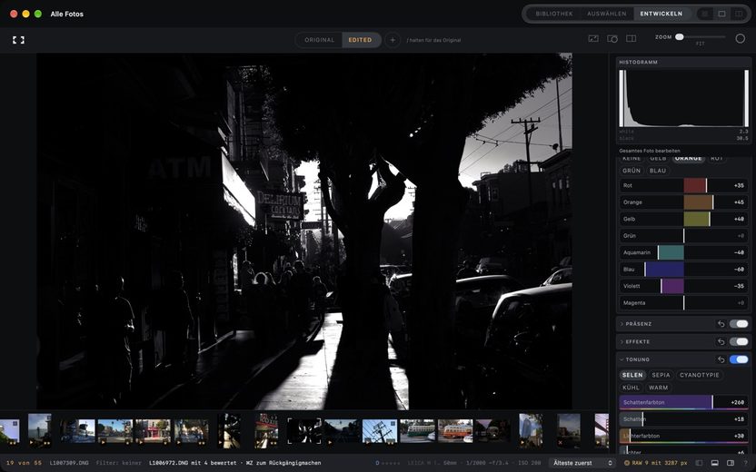756x472 pixels.
Task: Adjust the Aquamarin color mix slider
Action: coord(683,252)
